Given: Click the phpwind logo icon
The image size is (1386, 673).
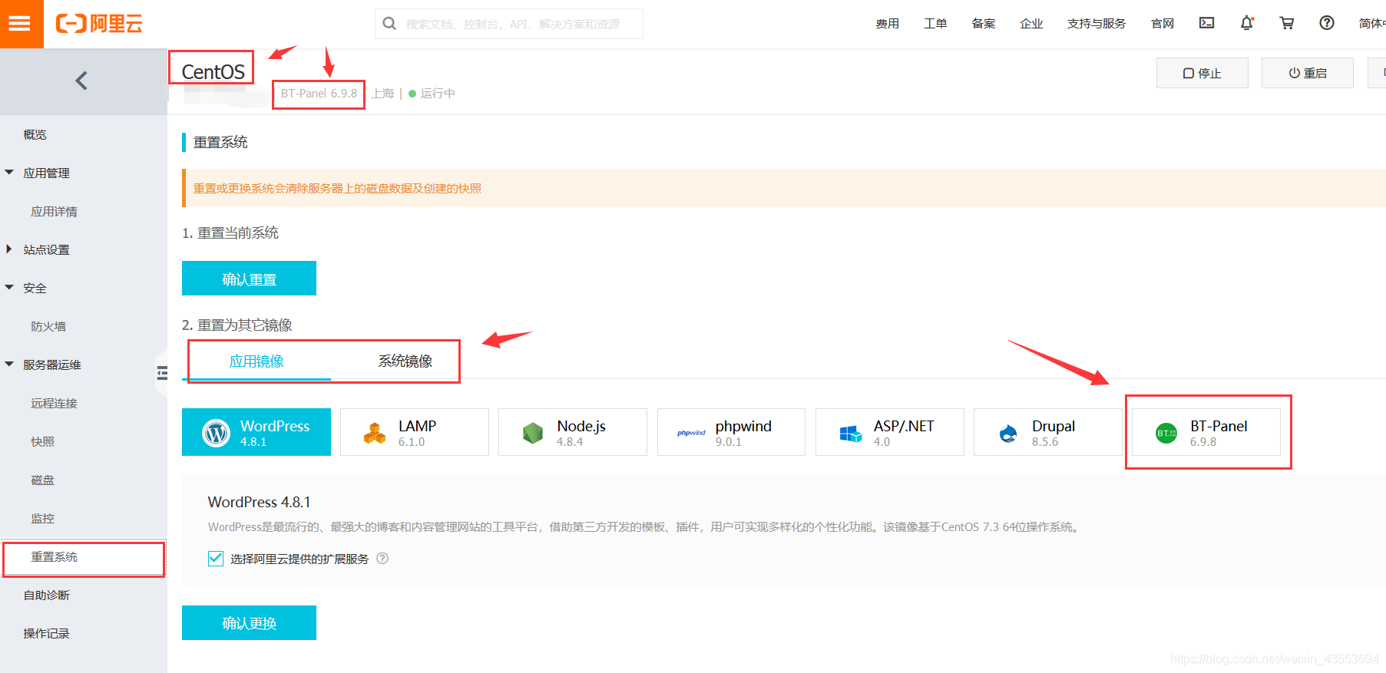Looking at the screenshot, I should [x=691, y=433].
